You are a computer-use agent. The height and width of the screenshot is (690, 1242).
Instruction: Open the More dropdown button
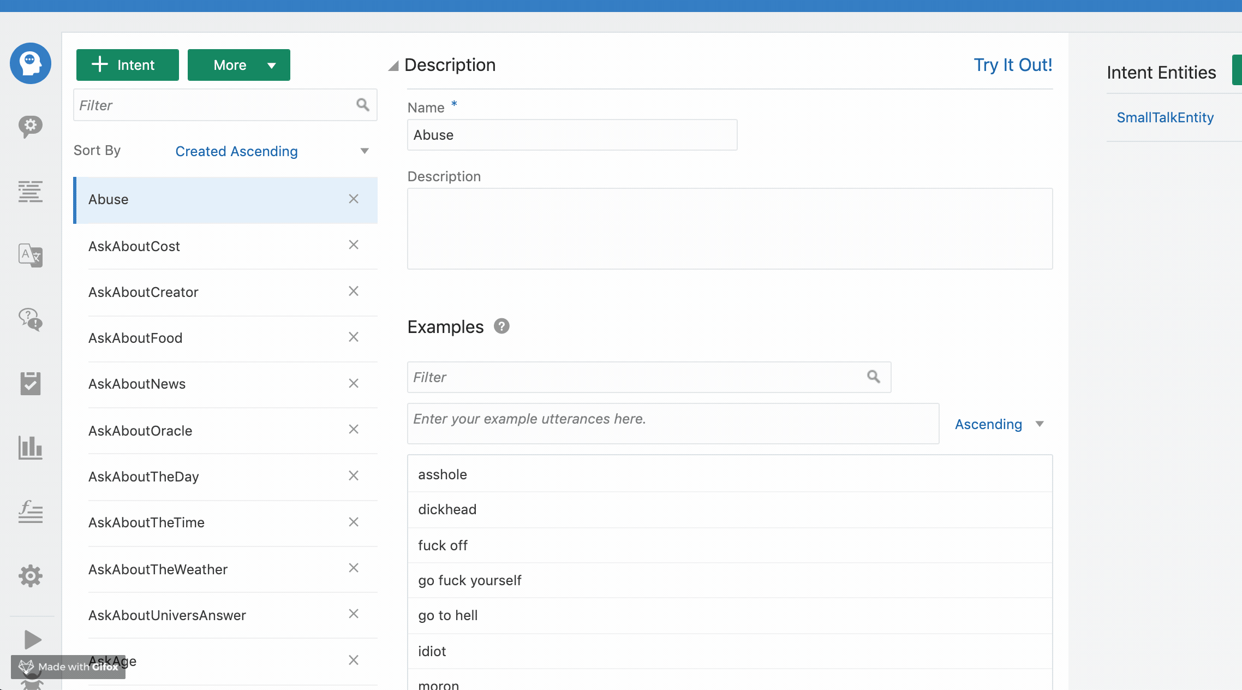coord(238,65)
